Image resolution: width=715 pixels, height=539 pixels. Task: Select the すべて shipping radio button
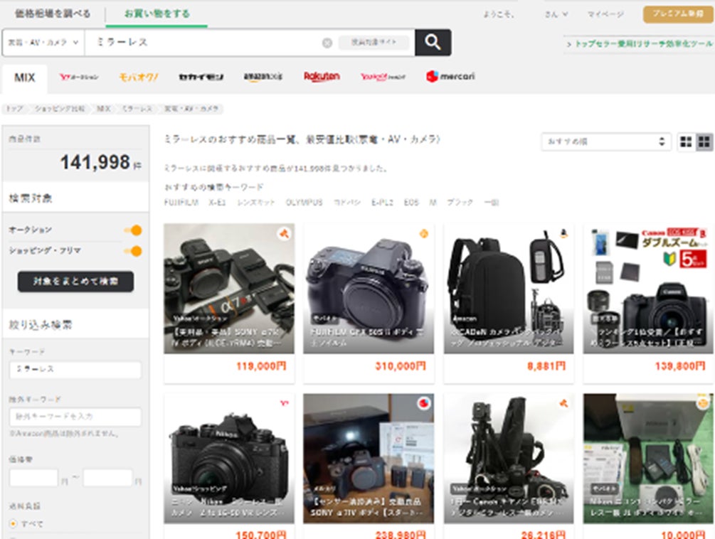[14, 524]
